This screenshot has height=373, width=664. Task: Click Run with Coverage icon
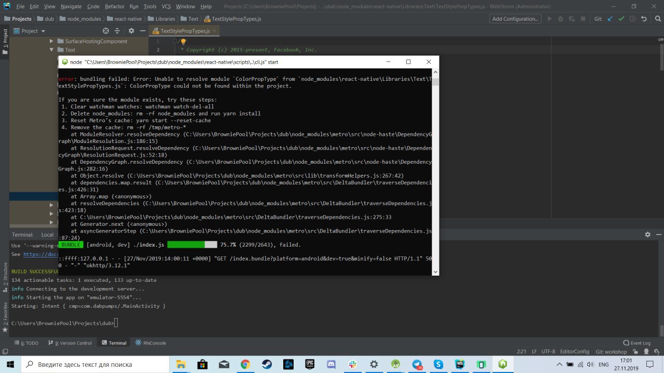pyautogui.click(x=571, y=19)
